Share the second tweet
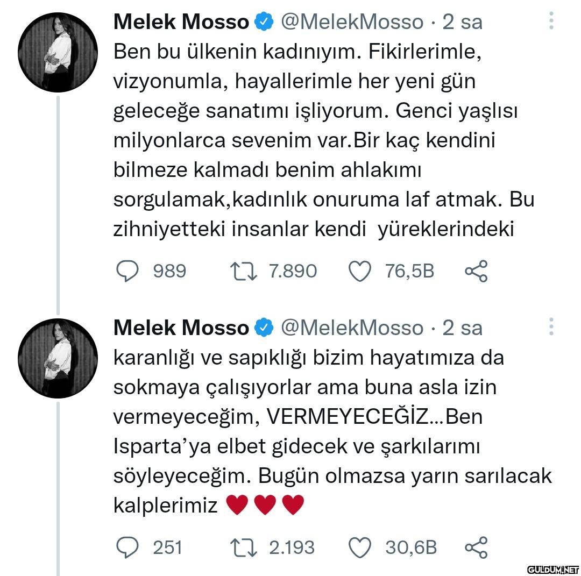 (x=476, y=547)
